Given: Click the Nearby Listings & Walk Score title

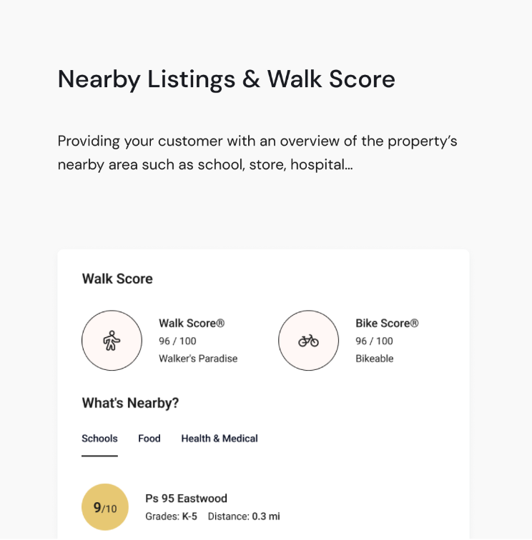Looking at the screenshot, I should point(226,79).
